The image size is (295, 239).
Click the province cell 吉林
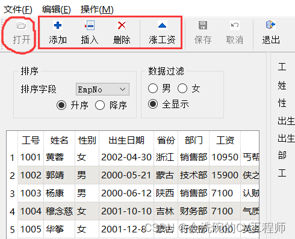(x=166, y=211)
